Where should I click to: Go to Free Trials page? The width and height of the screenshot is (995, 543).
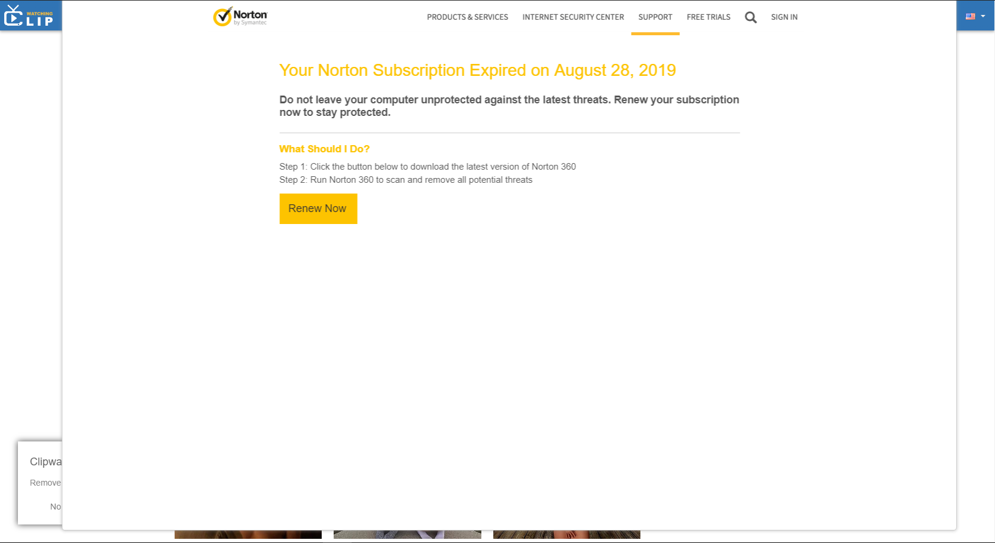(x=708, y=17)
